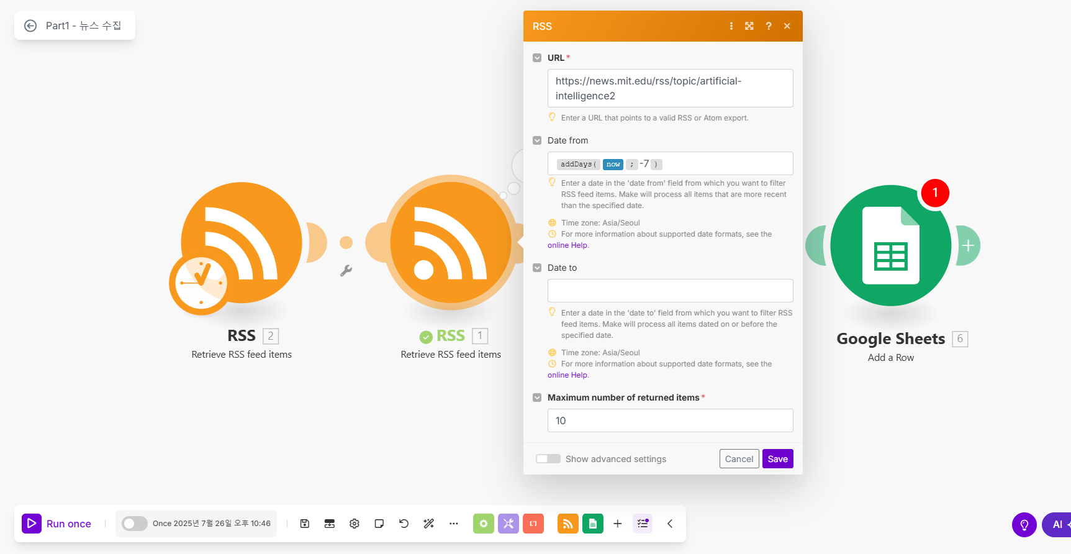Screen dimensions: 1071x554
Task: Expand the RSS panel to fullscreen
Action: click(749, 26)
